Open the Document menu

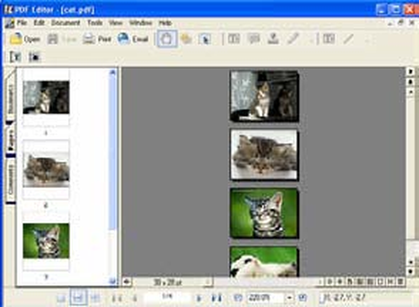pos(66,23)
